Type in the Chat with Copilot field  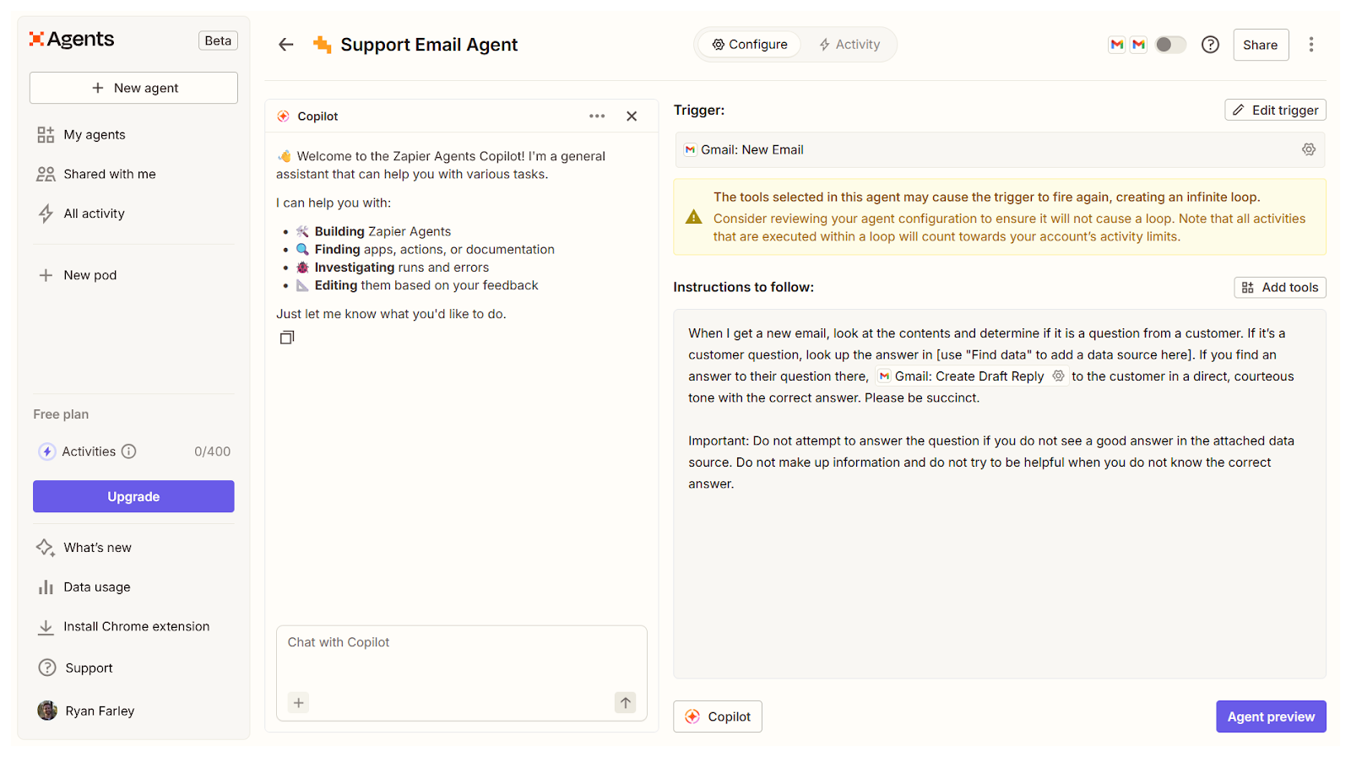(461, 657)
